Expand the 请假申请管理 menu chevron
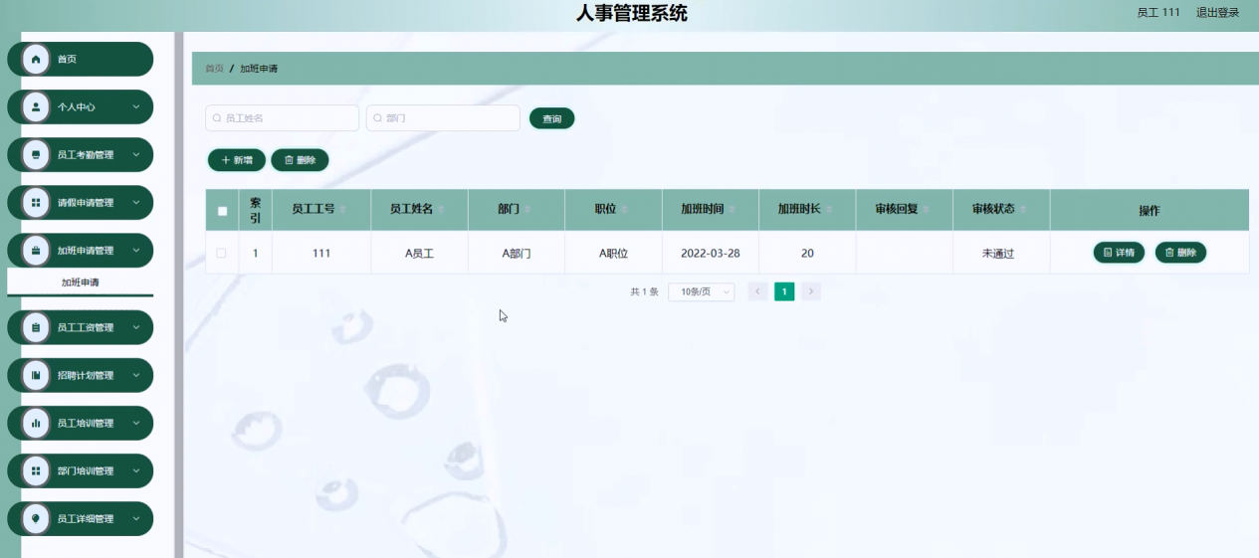The image size is (1259, 558). (136, 202)
